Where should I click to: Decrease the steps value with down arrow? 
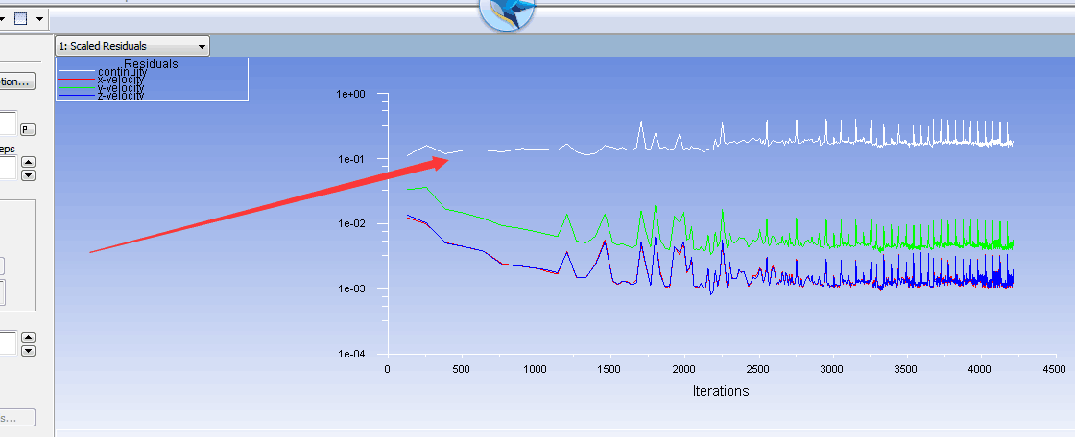pyautogui.click(x=28, y=174)
